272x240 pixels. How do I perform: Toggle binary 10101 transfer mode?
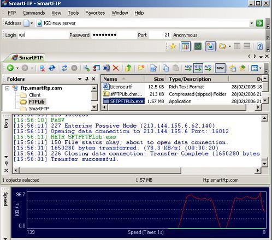pos(198,68)
